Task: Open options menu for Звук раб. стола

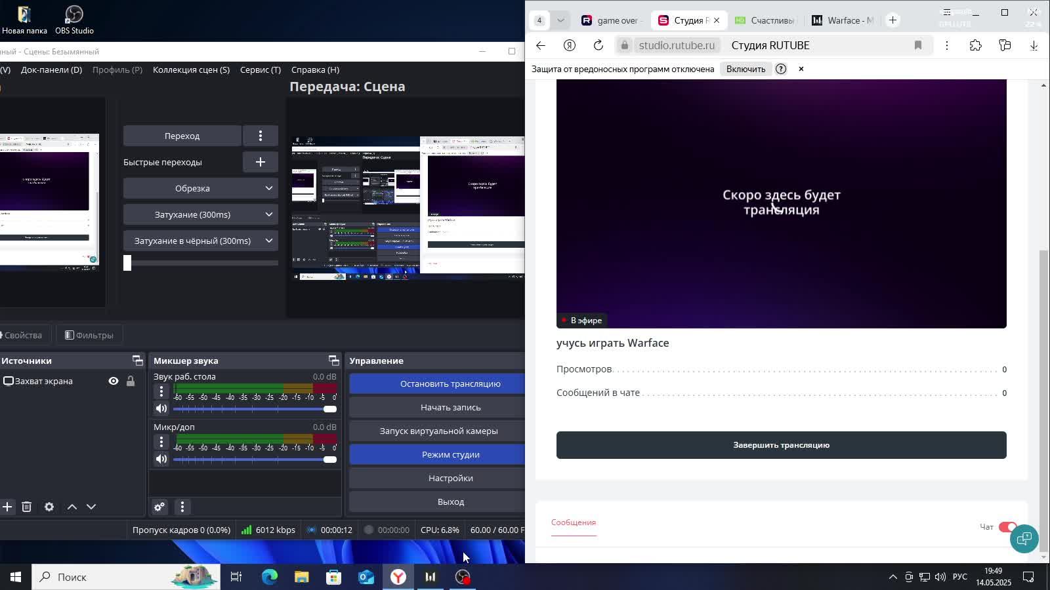Action: click(161, 391)
